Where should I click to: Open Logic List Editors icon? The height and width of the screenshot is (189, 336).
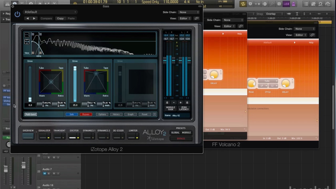tap(306, 4)
